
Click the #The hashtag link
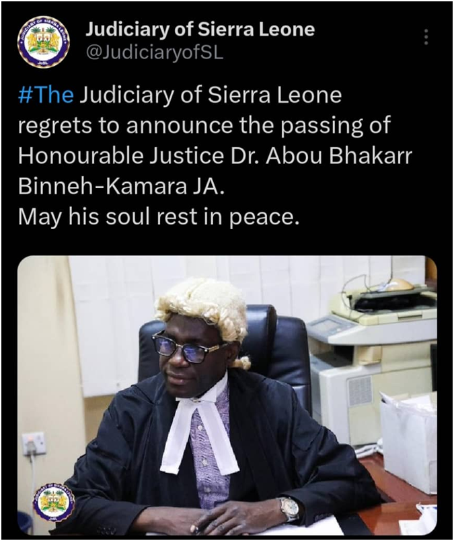point(46,95)
